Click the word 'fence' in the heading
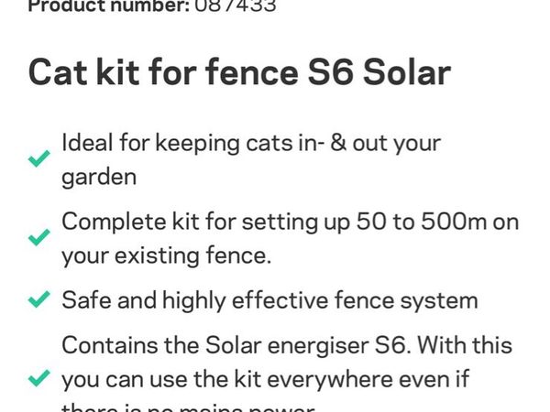 [252, 72]
